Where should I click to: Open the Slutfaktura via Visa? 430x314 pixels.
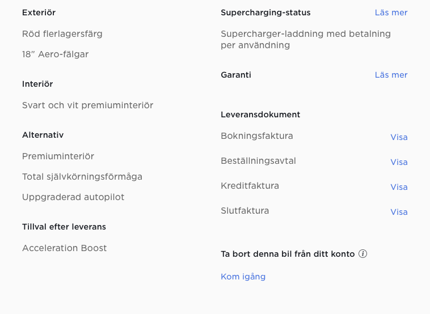399,212
